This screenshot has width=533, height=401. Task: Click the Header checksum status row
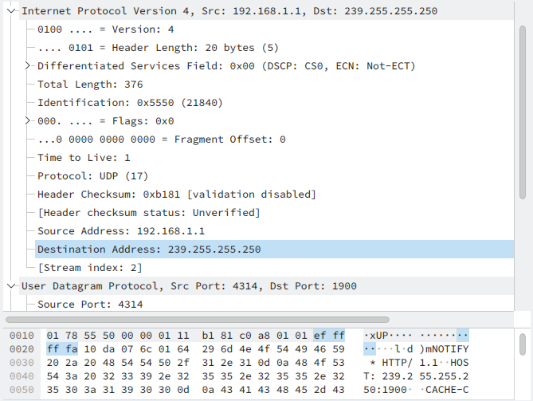149,213
